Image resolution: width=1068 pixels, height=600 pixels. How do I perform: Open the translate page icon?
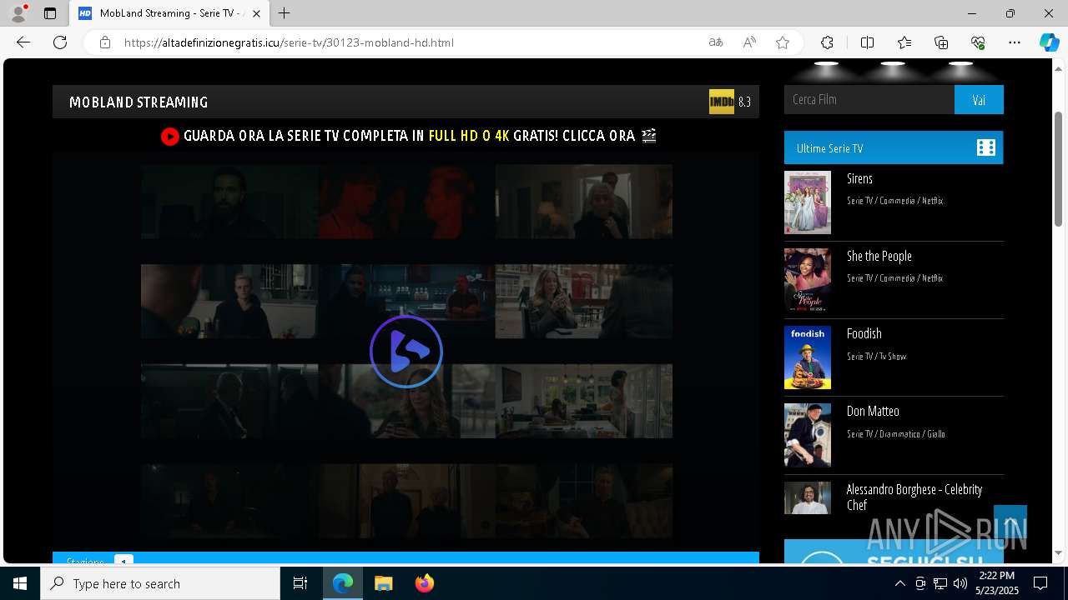coord(716,42)
